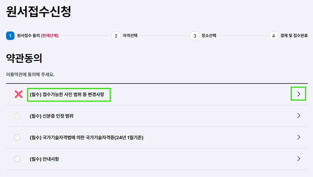Open the 접수가능한 사진 범위 등 변경사항 text
The image size is (313, 177).
(x=67, y=95)
